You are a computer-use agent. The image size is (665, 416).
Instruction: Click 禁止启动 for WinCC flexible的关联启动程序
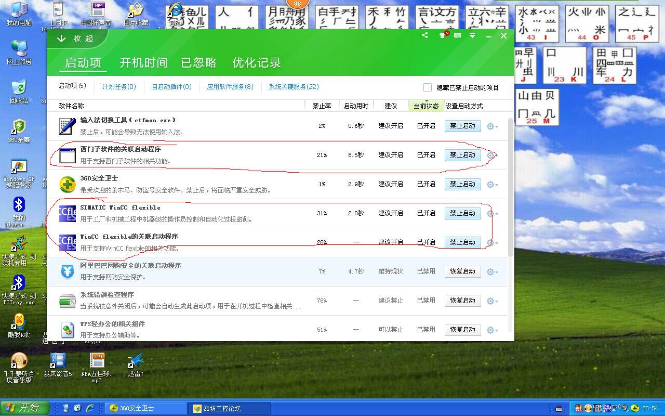pos(462,242)
